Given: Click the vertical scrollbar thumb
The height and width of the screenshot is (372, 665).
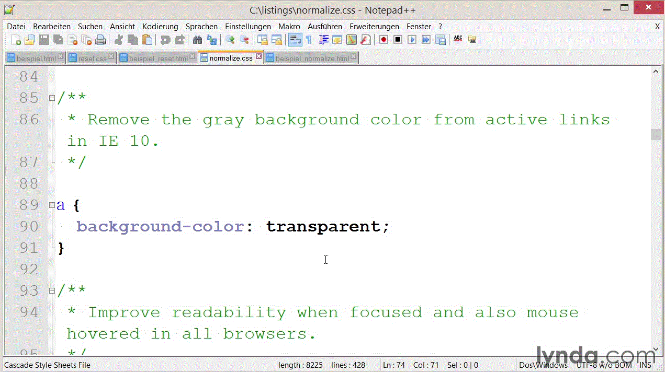Looking at the screenshot, I should click(656, 134).
